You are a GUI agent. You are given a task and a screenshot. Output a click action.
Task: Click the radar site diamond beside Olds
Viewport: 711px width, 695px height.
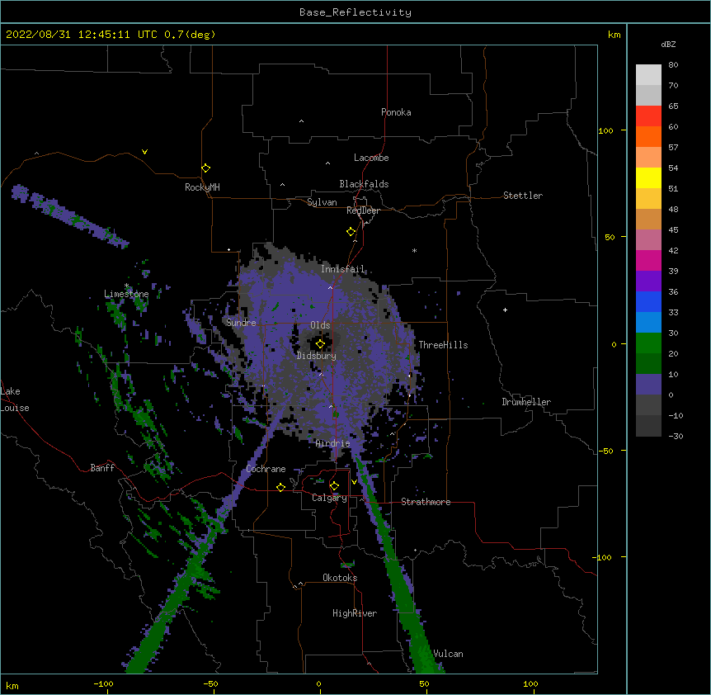[x=320, y=344]
